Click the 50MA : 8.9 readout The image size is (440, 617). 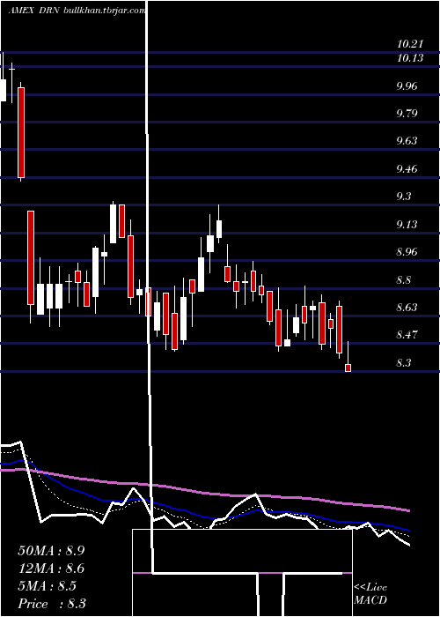(x=51, y=551)
